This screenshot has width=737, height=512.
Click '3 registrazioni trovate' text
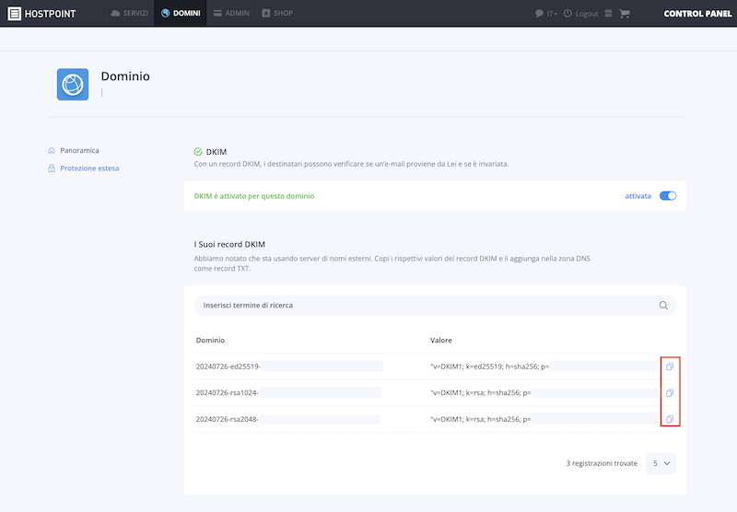602,463
